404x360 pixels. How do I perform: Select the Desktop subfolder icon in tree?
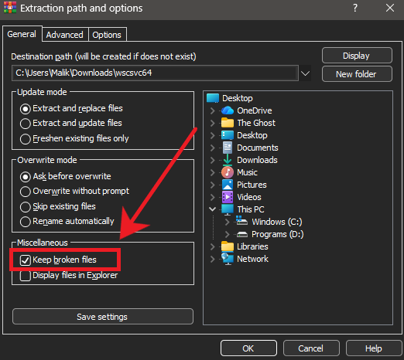point(228,135)
